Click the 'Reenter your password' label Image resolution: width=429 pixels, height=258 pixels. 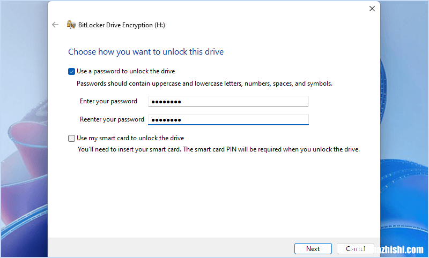click(112, 119)
